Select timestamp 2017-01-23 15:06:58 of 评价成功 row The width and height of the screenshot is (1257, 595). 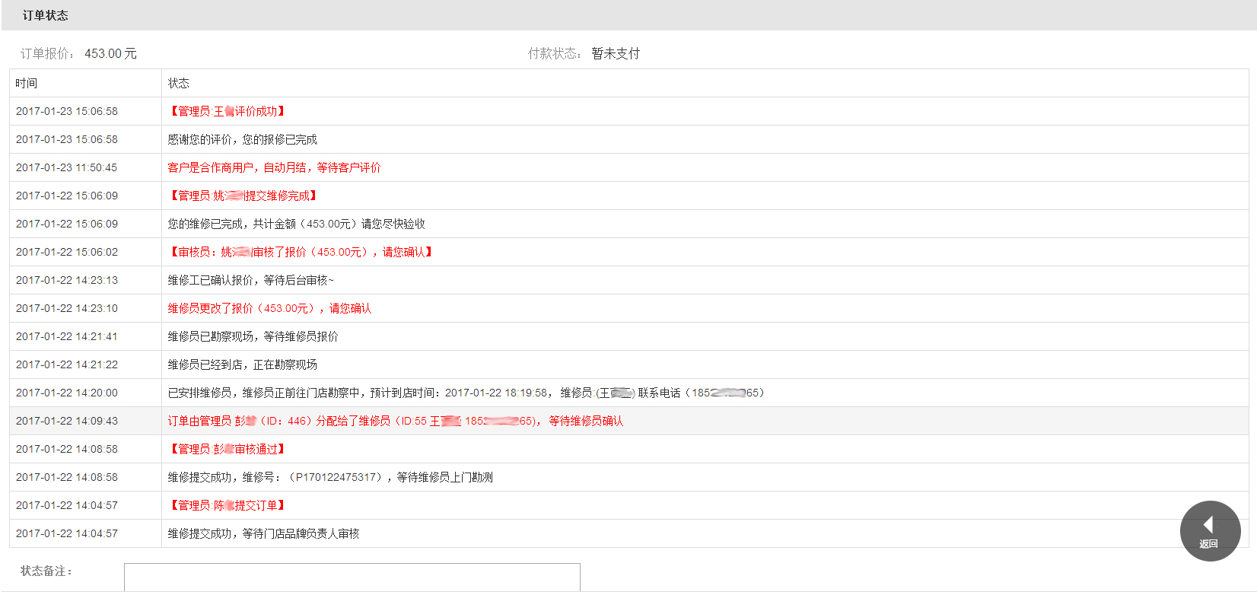67,111
